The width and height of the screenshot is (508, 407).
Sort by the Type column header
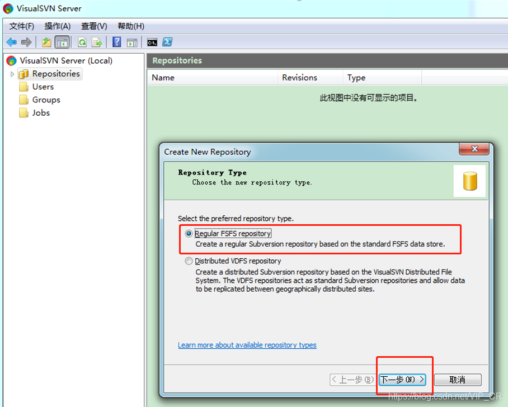(x=382, y=78)
